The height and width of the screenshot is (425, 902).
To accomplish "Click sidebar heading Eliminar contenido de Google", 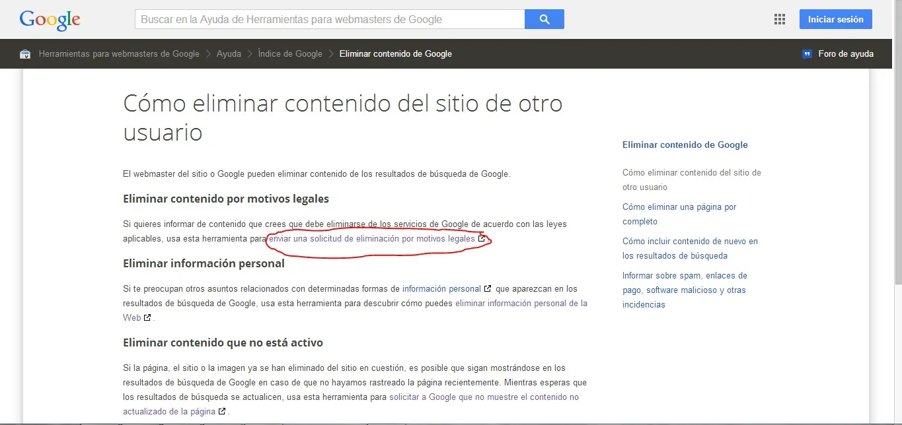I will coord(685,145).
